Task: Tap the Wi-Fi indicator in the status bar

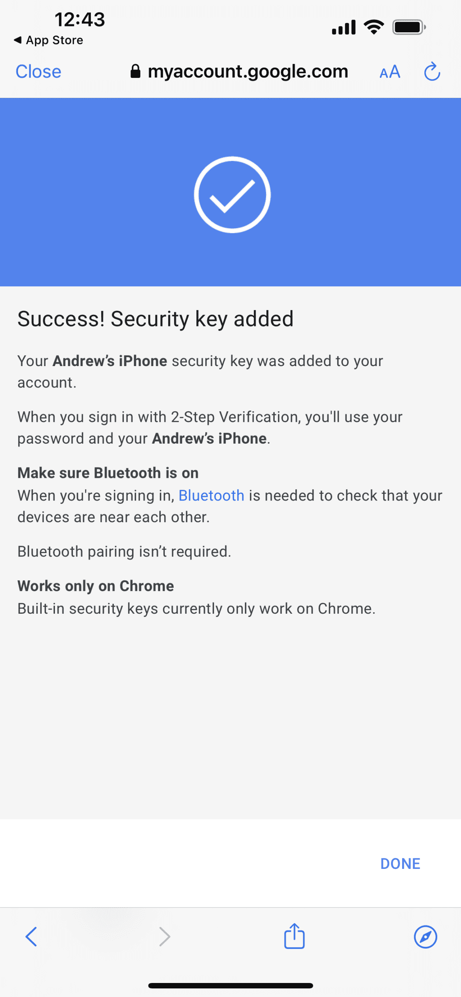Action: (x=373, y=26)
